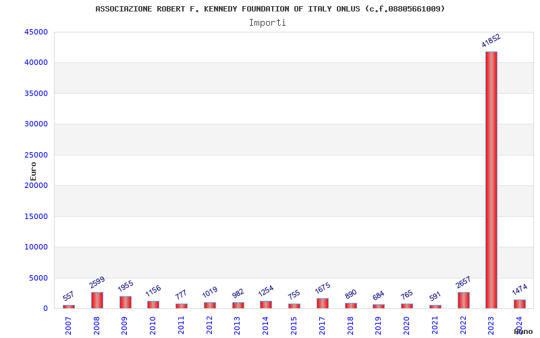The height and width of the screenshot is (338, 540).
Task: Click the 35000 y-axis tick label
Action: (x=36, y=93)
